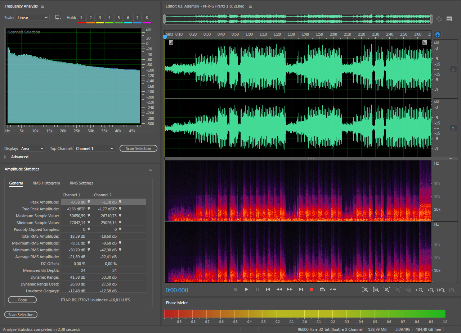
Task: Click the Fade Out handle on waveform
Action: click(x=425, y=42)
